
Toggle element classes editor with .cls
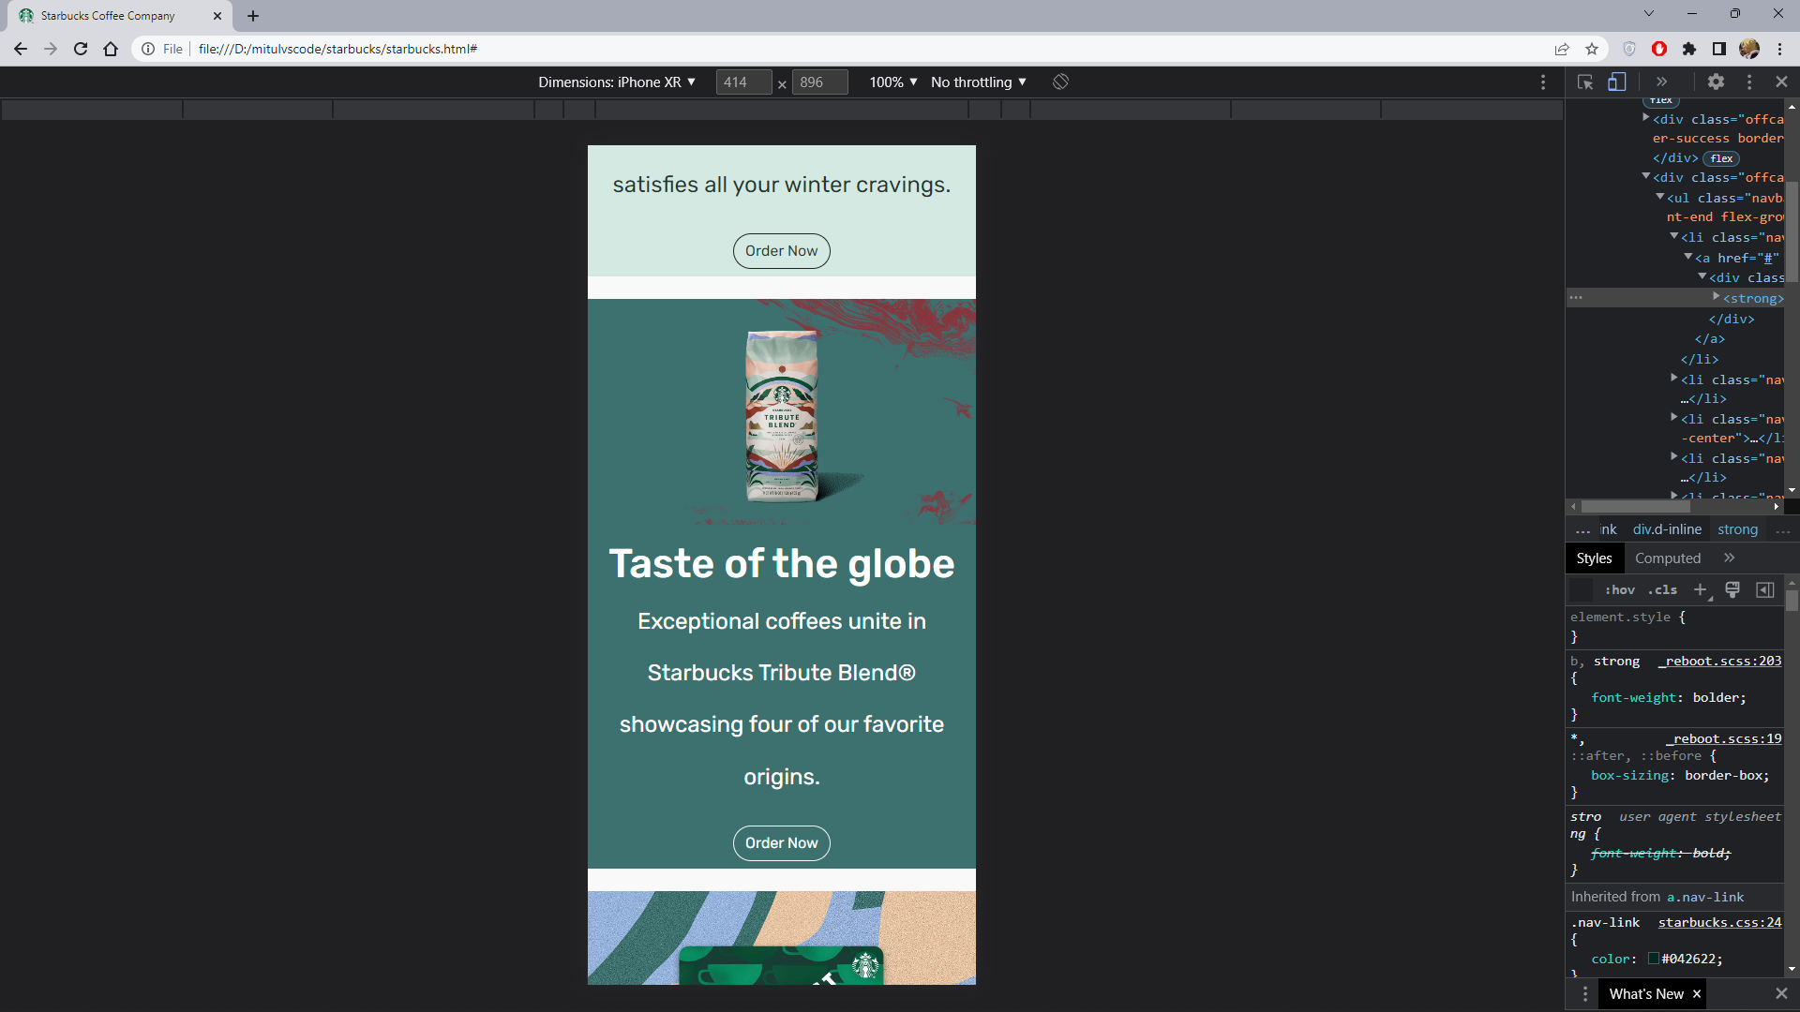coord(1663,589)
